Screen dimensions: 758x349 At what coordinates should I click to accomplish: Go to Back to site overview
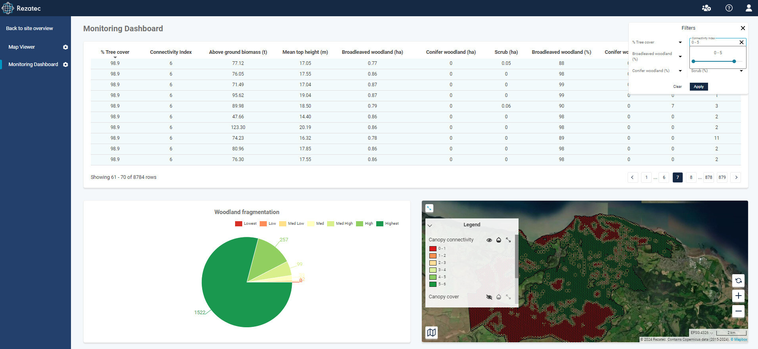[29, 28]
